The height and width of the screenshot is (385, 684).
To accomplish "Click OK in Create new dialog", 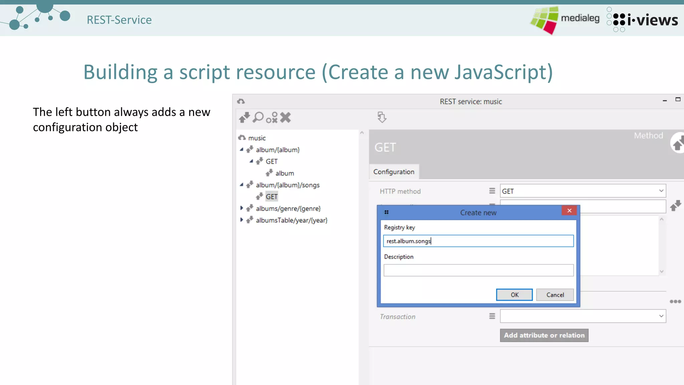I will pyautogui.click(x=514, y=295).
